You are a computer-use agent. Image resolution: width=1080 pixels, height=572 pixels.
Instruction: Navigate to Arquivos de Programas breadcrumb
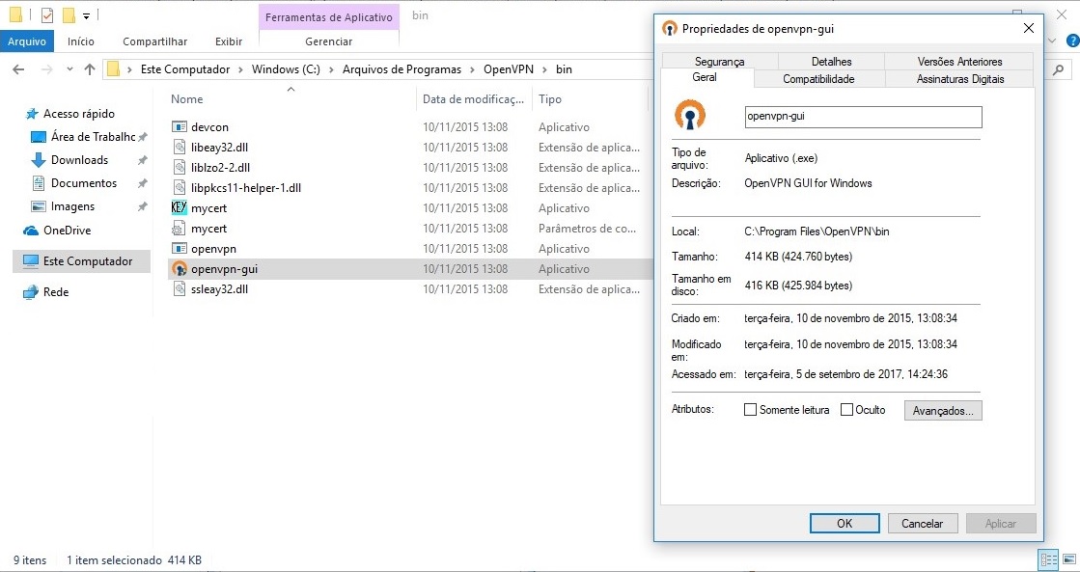click(x=402, y=69)
